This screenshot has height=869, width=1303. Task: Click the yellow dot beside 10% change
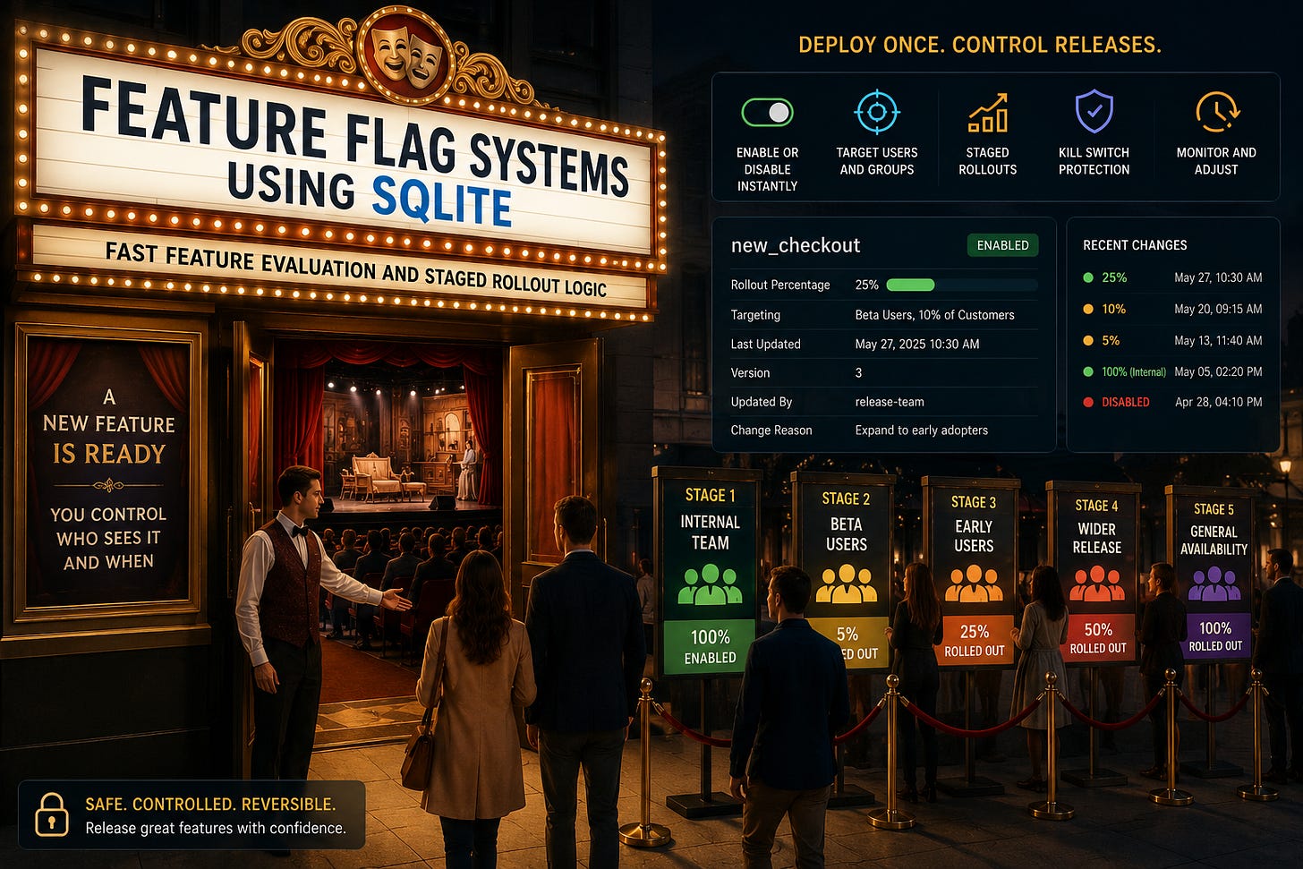[x=1088, y=309]
